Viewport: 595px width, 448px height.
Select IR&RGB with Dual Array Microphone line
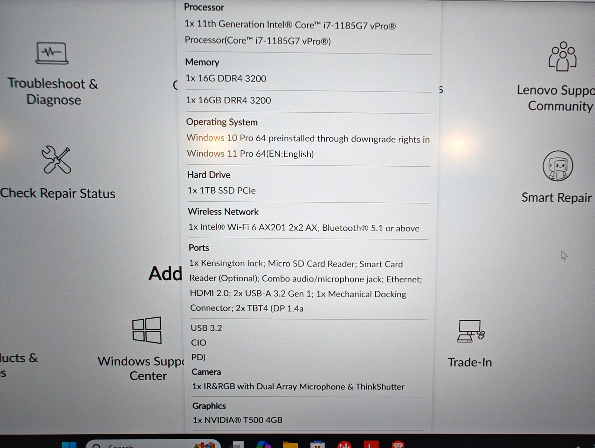(x=298, y=387)
